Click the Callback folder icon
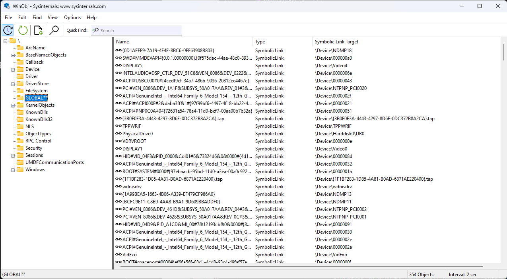Image resolution: width=507 pixels, height=279 pixels. pos(20,62)
